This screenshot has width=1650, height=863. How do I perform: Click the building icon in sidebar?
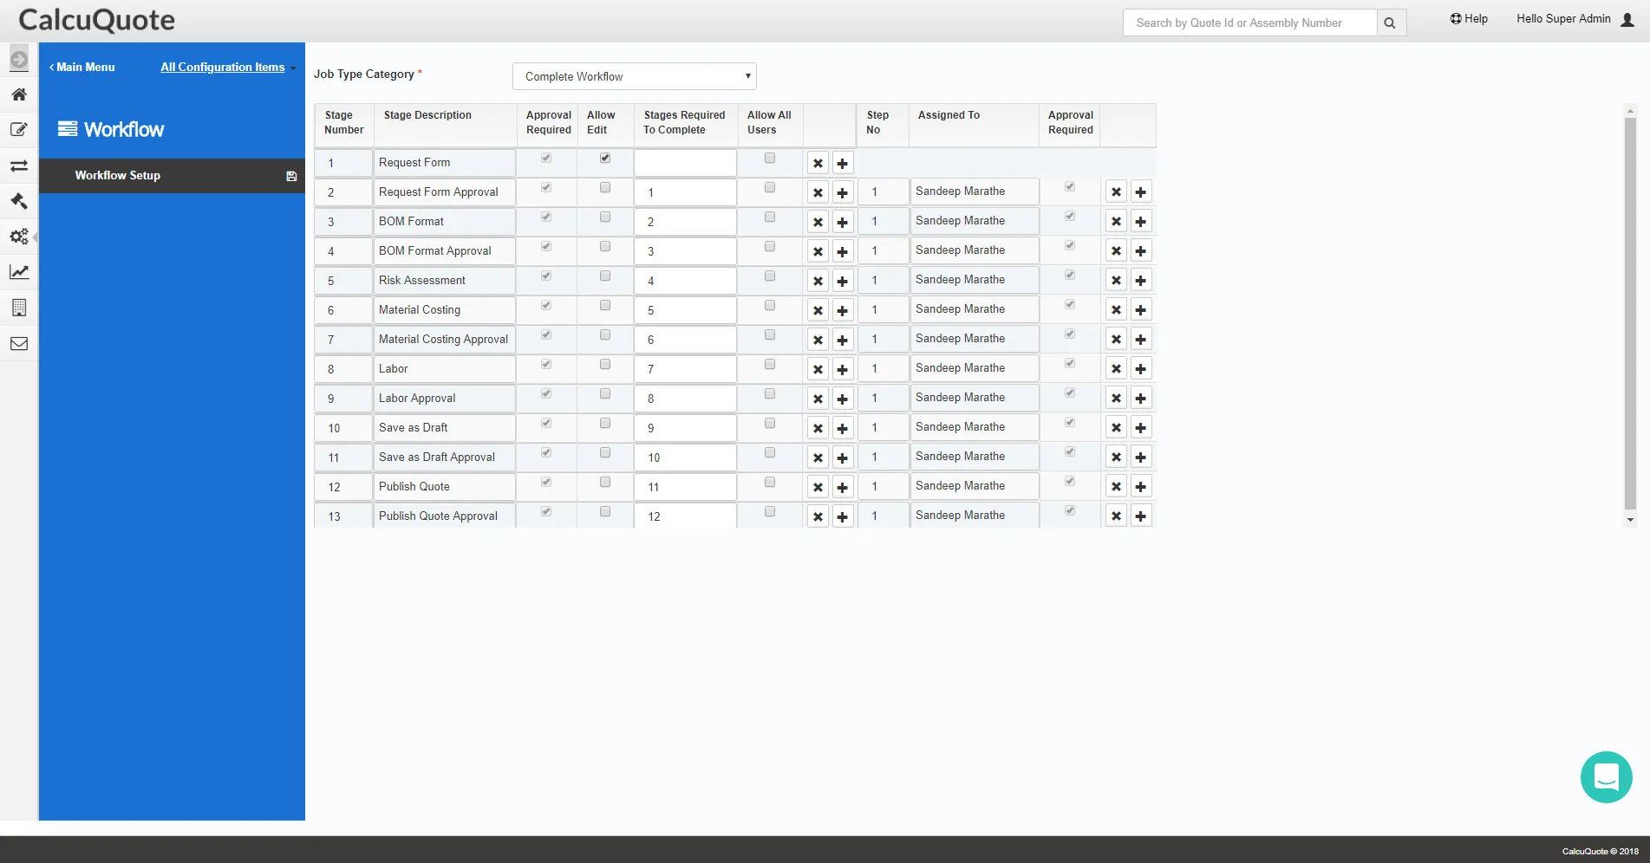pyautogui.click(x=19, y=308)
